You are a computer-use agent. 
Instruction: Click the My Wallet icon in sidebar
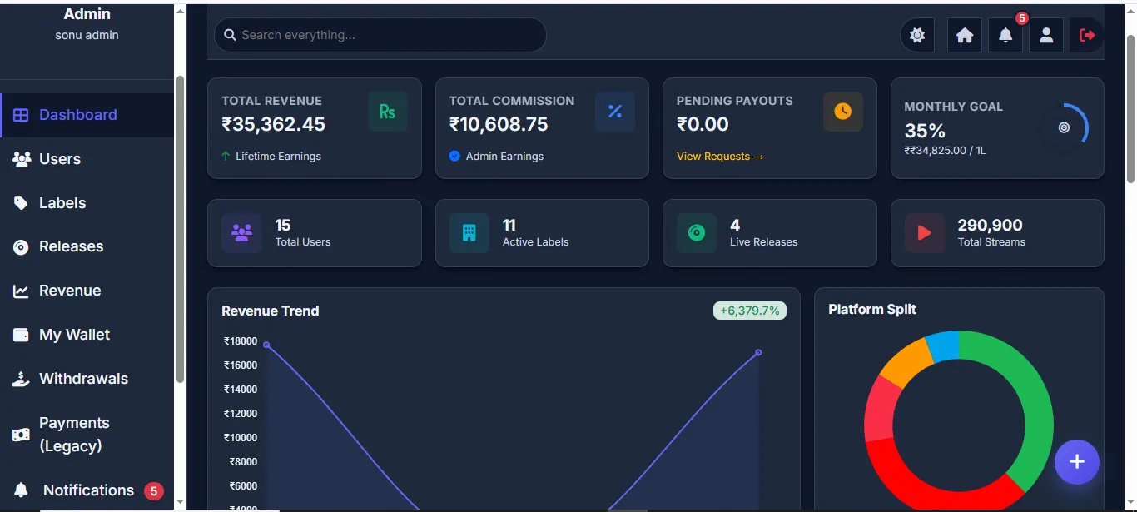click(22, 335)
